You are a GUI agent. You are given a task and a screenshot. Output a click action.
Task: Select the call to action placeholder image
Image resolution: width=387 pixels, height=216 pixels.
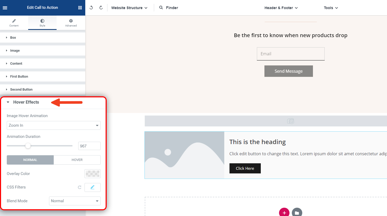pos(185,155)
